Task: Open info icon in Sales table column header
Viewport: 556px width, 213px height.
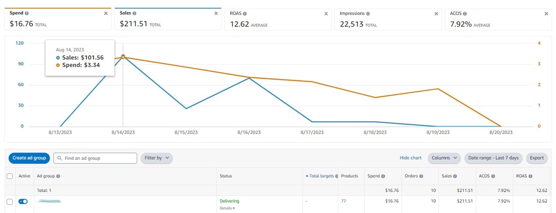Action: pos(455,176)
